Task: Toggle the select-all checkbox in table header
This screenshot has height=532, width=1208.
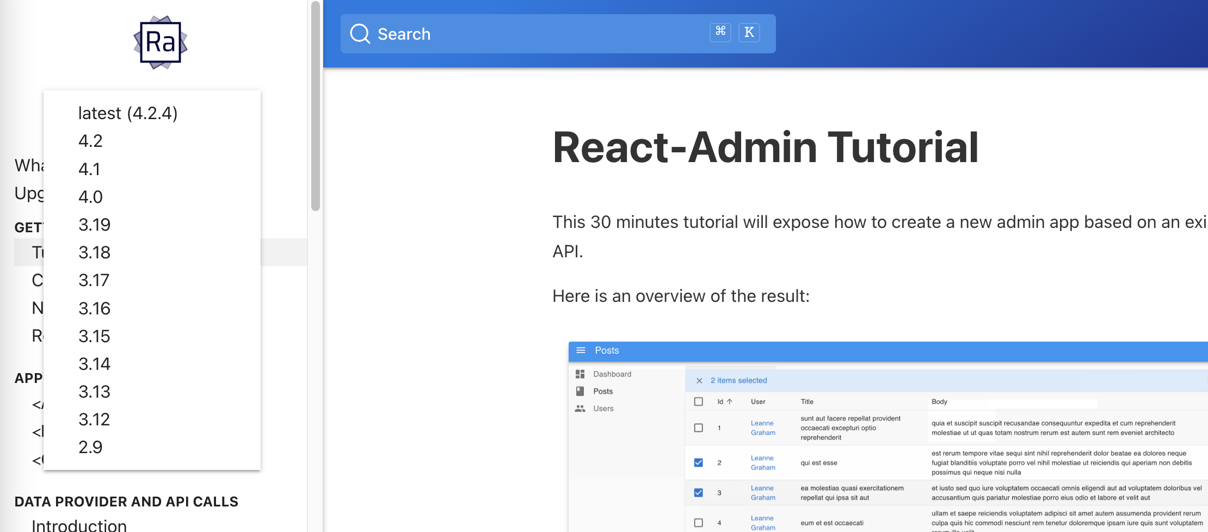Action: tap(699, 401)
